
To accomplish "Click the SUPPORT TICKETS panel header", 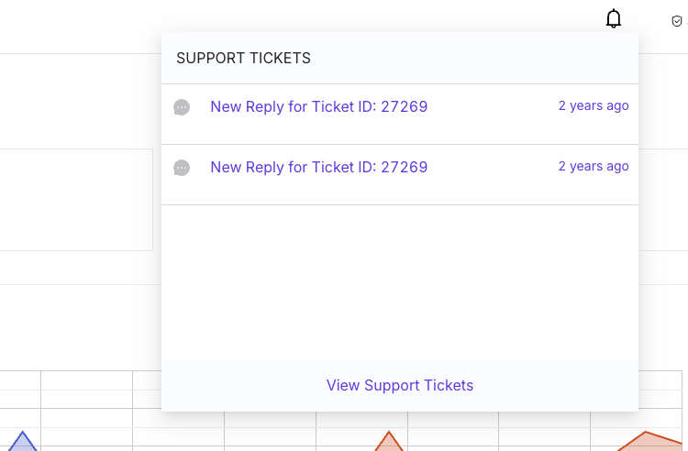I will pos(400,58).
